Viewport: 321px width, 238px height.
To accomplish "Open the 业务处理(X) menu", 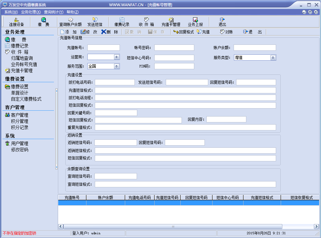I will tap(31, 12).
